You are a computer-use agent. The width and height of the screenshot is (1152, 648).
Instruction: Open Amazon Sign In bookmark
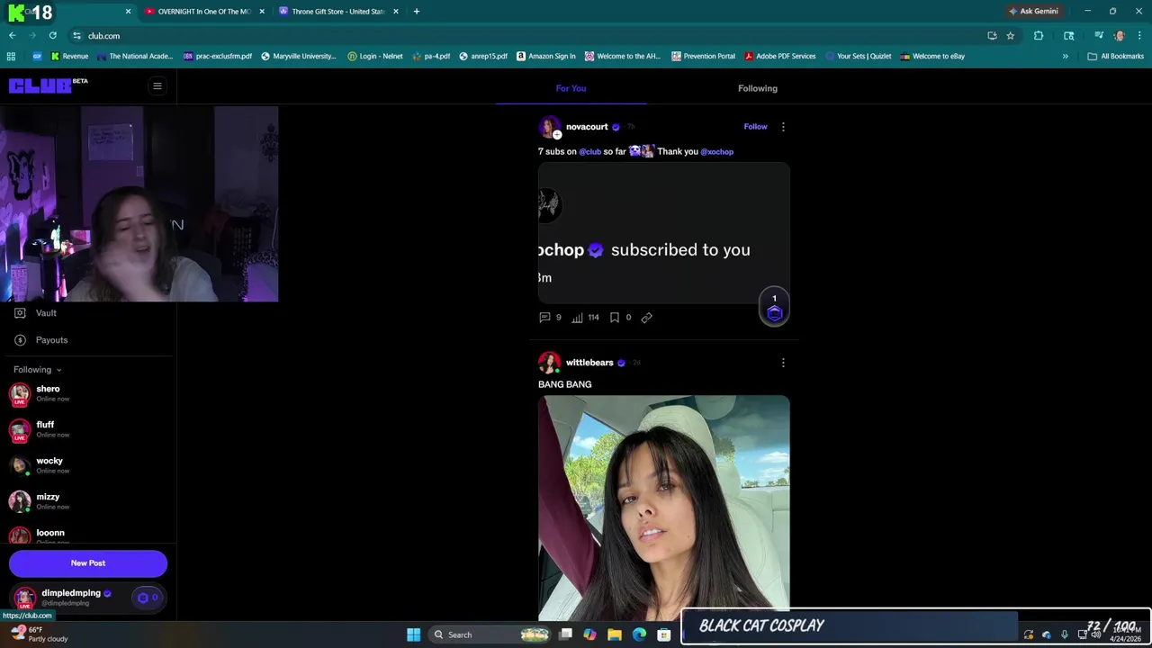pyautogui.click(x=546, y=56)
